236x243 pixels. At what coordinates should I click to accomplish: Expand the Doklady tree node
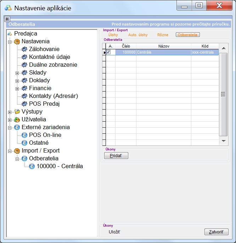[x=17, y=81]
